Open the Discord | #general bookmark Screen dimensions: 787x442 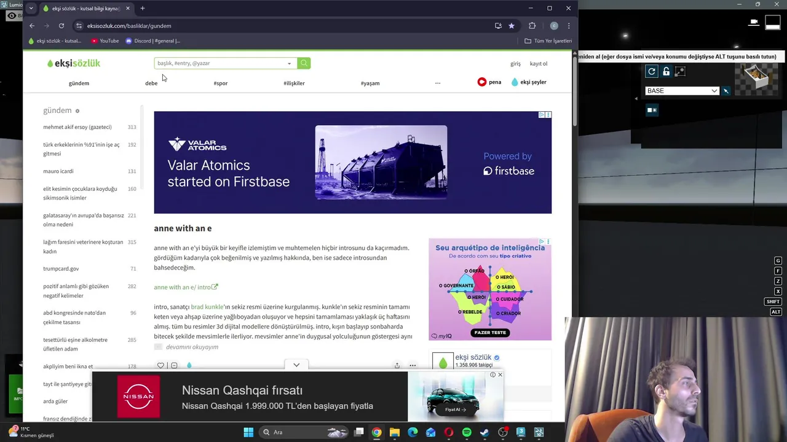pyautogui.click(x=152, y=41)
